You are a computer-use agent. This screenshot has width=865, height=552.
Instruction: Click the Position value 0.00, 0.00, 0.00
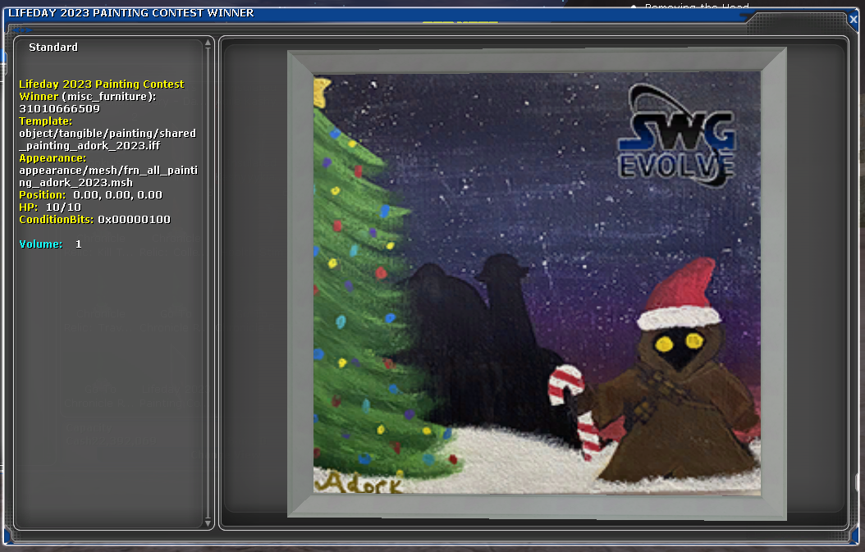pos(118,195)
